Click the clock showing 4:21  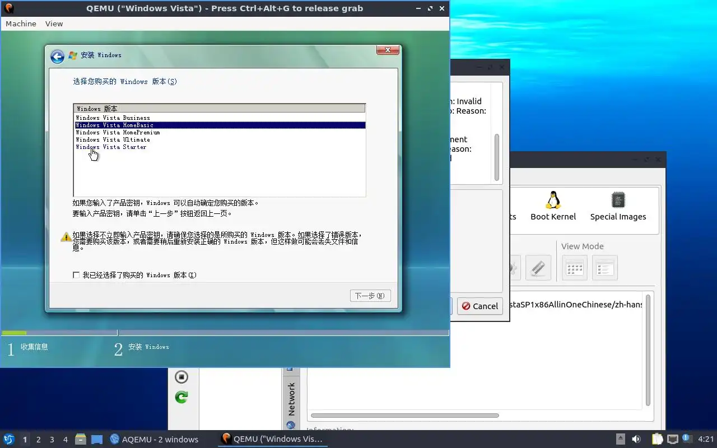pos(706,439)
